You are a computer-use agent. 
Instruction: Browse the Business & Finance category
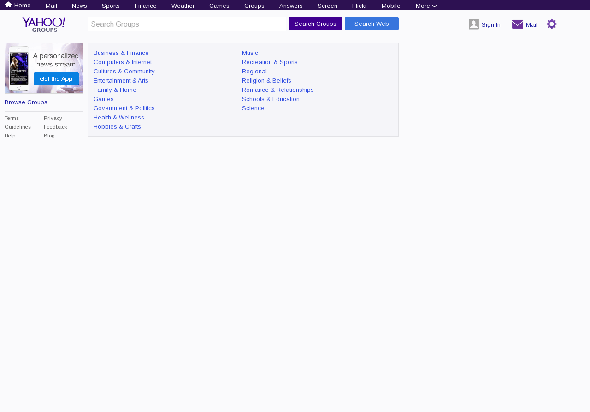[x=121, y=53]
